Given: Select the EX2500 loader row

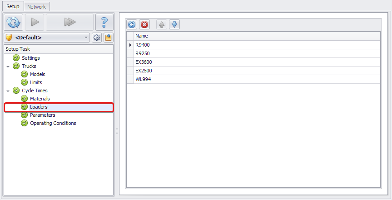Looking at the screenshot, I should point(257,71).
